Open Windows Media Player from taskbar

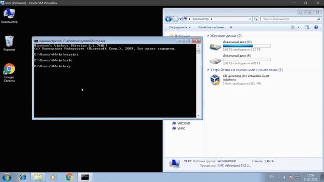click(53, 177)
